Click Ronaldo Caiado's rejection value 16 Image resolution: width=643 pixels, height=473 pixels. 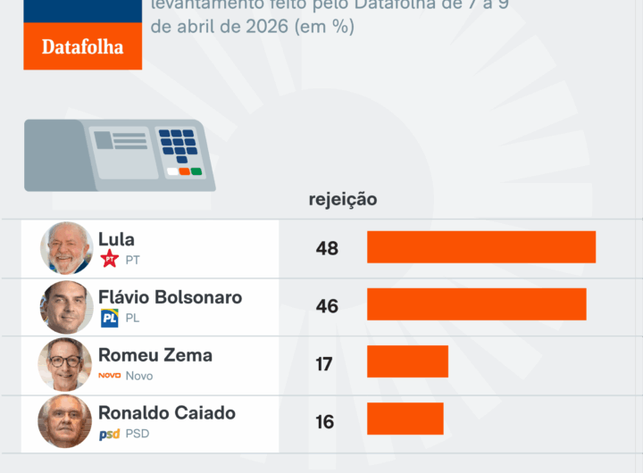point(325,421)
